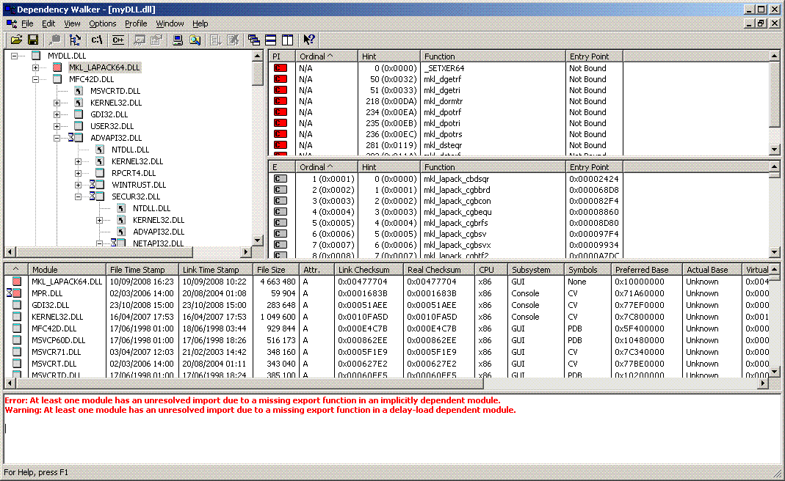Image resolution: width=785 pixels, height=481 pixels.
Task: Click the Tile Vertically toolbar icon
Action: [x=287, y=40]
